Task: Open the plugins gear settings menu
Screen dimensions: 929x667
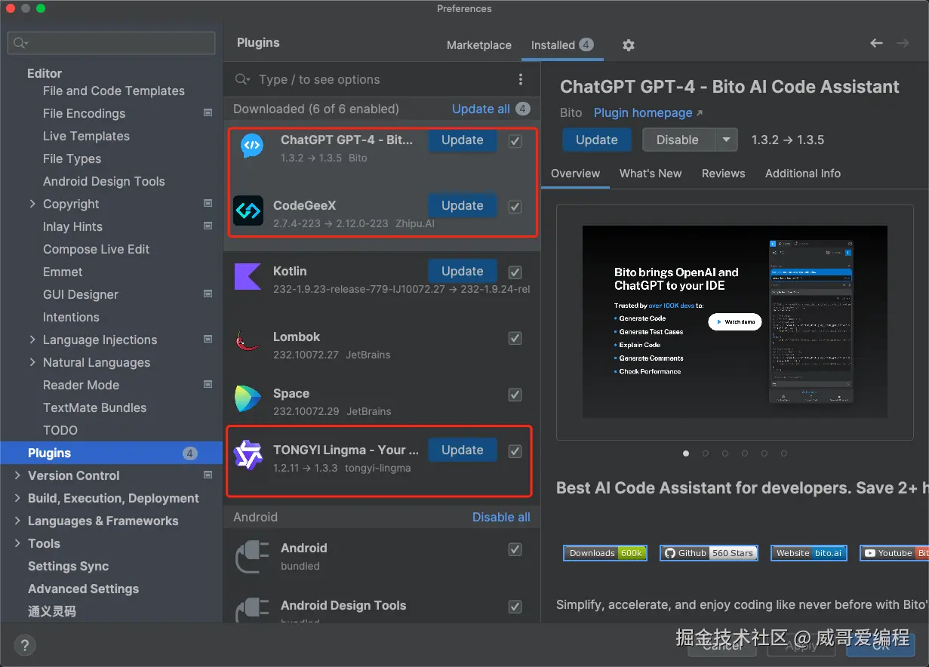Action: [629, 45]
